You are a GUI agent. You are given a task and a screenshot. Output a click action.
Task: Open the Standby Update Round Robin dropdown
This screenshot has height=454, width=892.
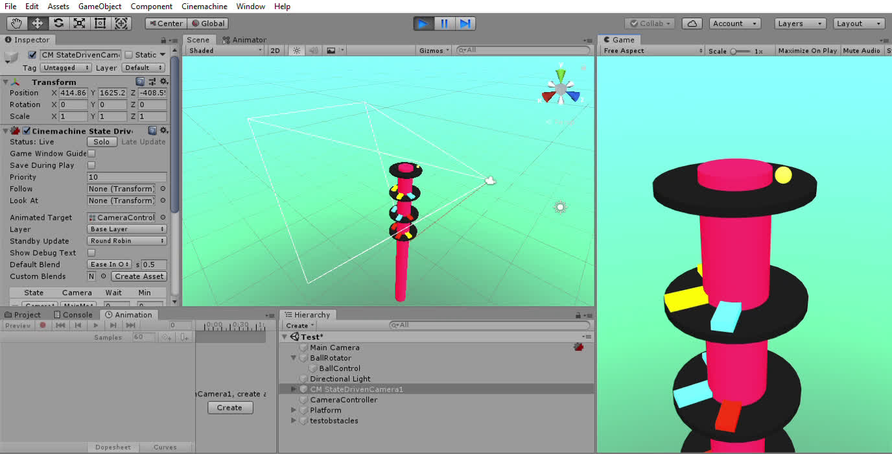tap(127, 241)
